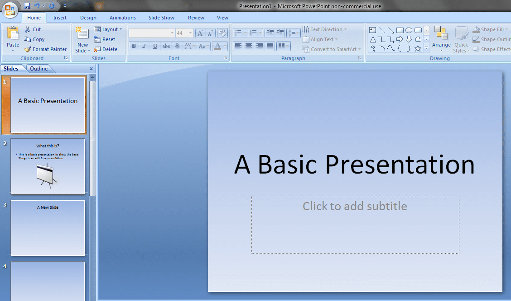Switch to the Outline pane tab
Viewport: 511px width, 301px height.
click(39, 69)
